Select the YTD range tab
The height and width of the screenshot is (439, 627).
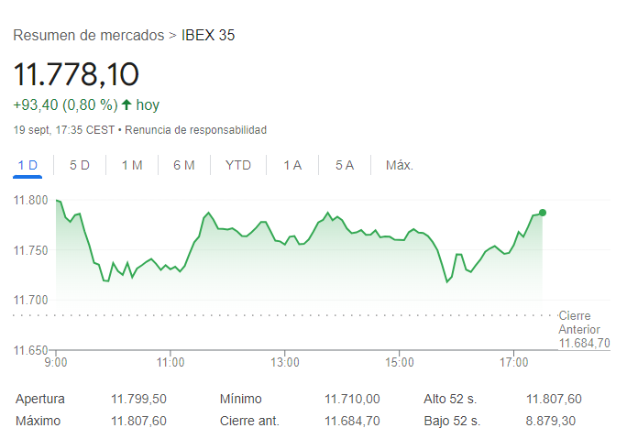238,165
